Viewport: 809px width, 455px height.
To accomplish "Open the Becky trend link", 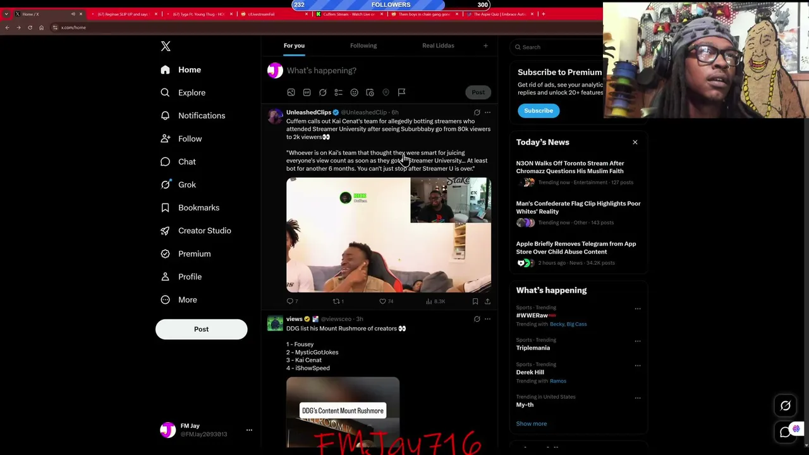I will coord(557,324).
